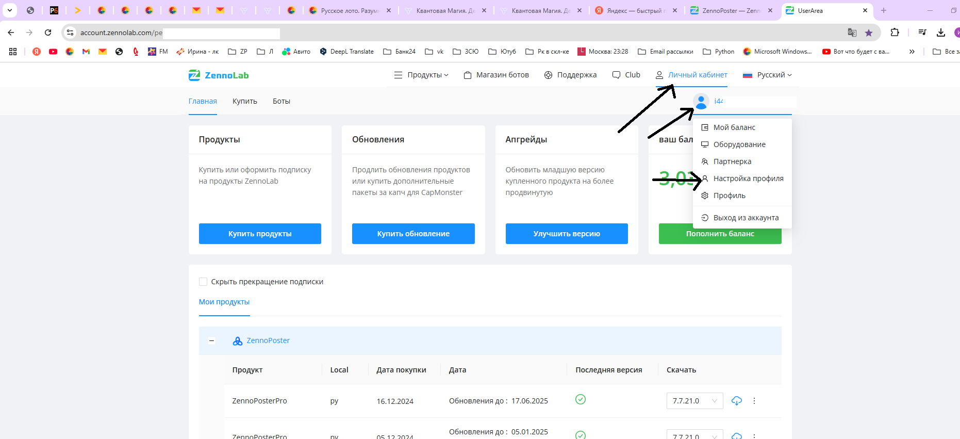Image resolution: width=960 pixels, height=439 pixels.
Task: Go back in browser history
Action: pyautogui.click(x=11, y=32)
